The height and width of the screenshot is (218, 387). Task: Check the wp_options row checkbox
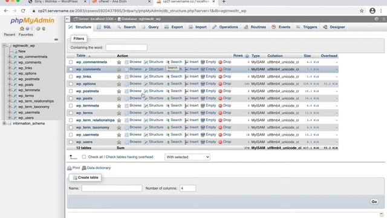71,84
